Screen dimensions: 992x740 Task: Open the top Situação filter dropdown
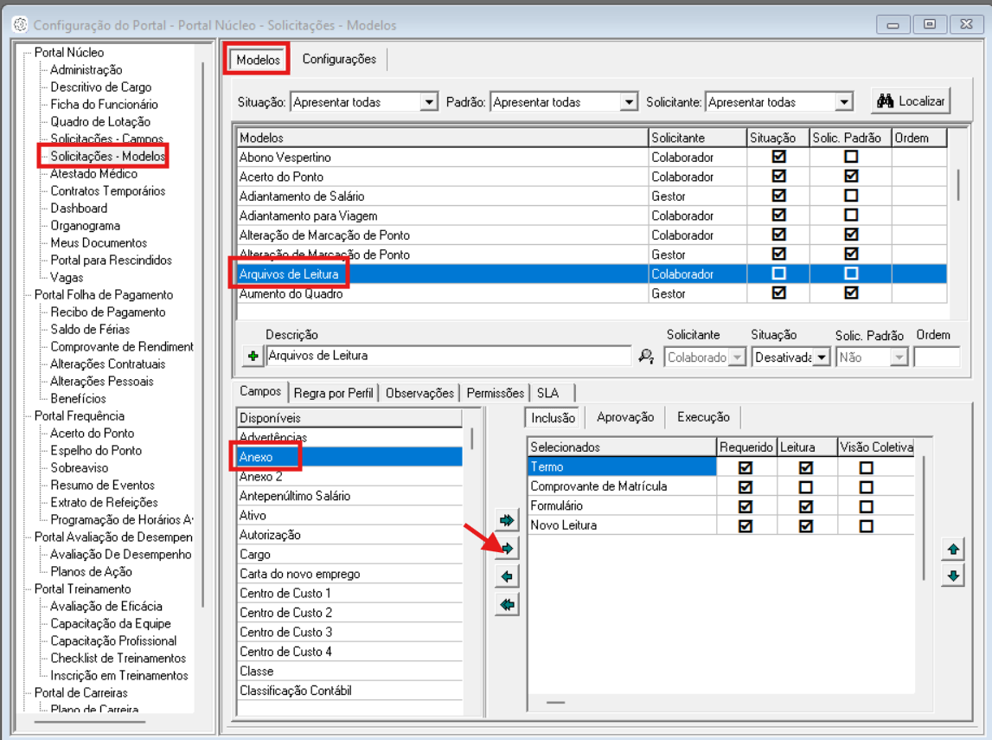(429, 102)
